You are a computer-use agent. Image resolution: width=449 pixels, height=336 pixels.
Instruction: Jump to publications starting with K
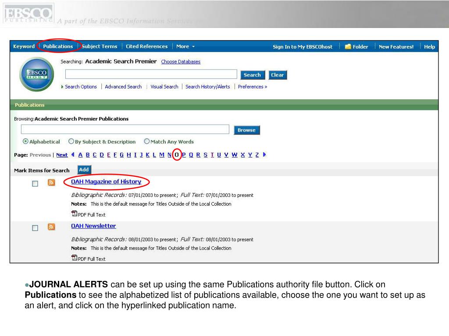pyautogui.click(x=148, y=154)
